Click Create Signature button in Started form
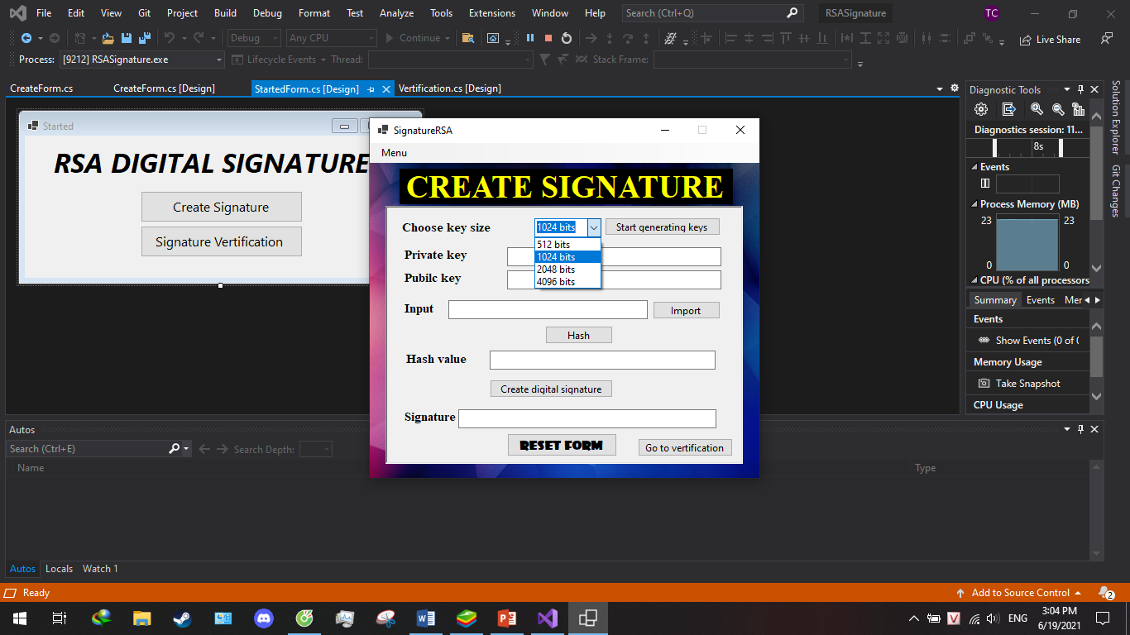Image resolution: width=1130 pixels, height=635 pixels. pos(221,207)
